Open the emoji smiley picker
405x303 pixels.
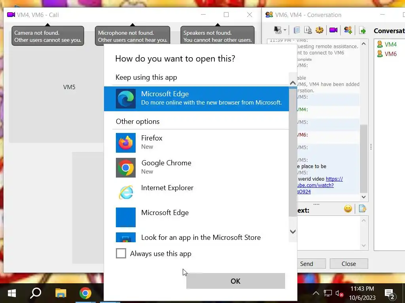348,209
